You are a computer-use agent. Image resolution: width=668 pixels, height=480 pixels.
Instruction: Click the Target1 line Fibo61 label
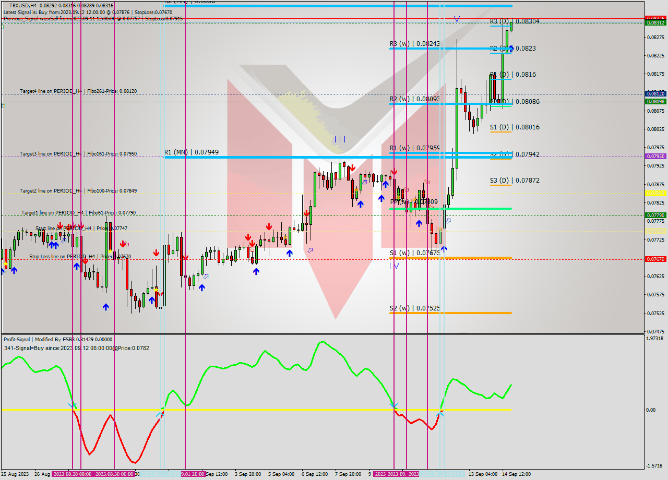coord(78,212)
